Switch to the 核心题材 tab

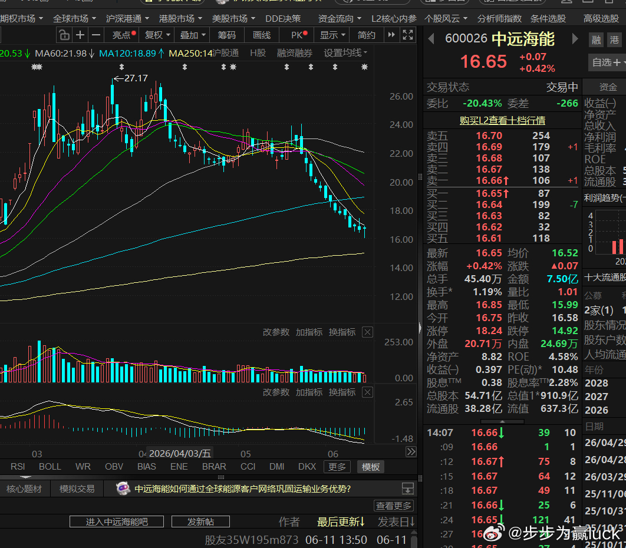(x=24, y=489)
